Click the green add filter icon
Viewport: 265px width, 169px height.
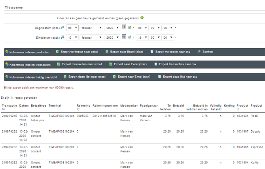click(x=142, y=18)
